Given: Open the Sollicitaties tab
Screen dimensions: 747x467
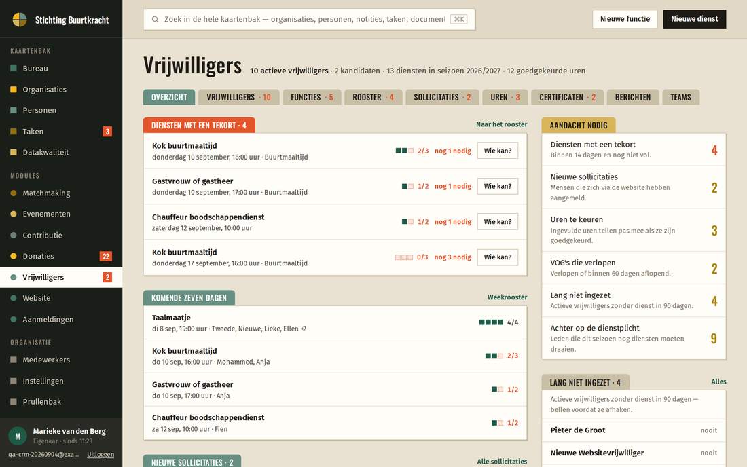Looking at the screenshot, I should 442,97.
